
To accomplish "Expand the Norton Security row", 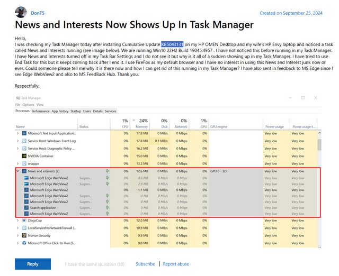I will click(x=17, y=235).
